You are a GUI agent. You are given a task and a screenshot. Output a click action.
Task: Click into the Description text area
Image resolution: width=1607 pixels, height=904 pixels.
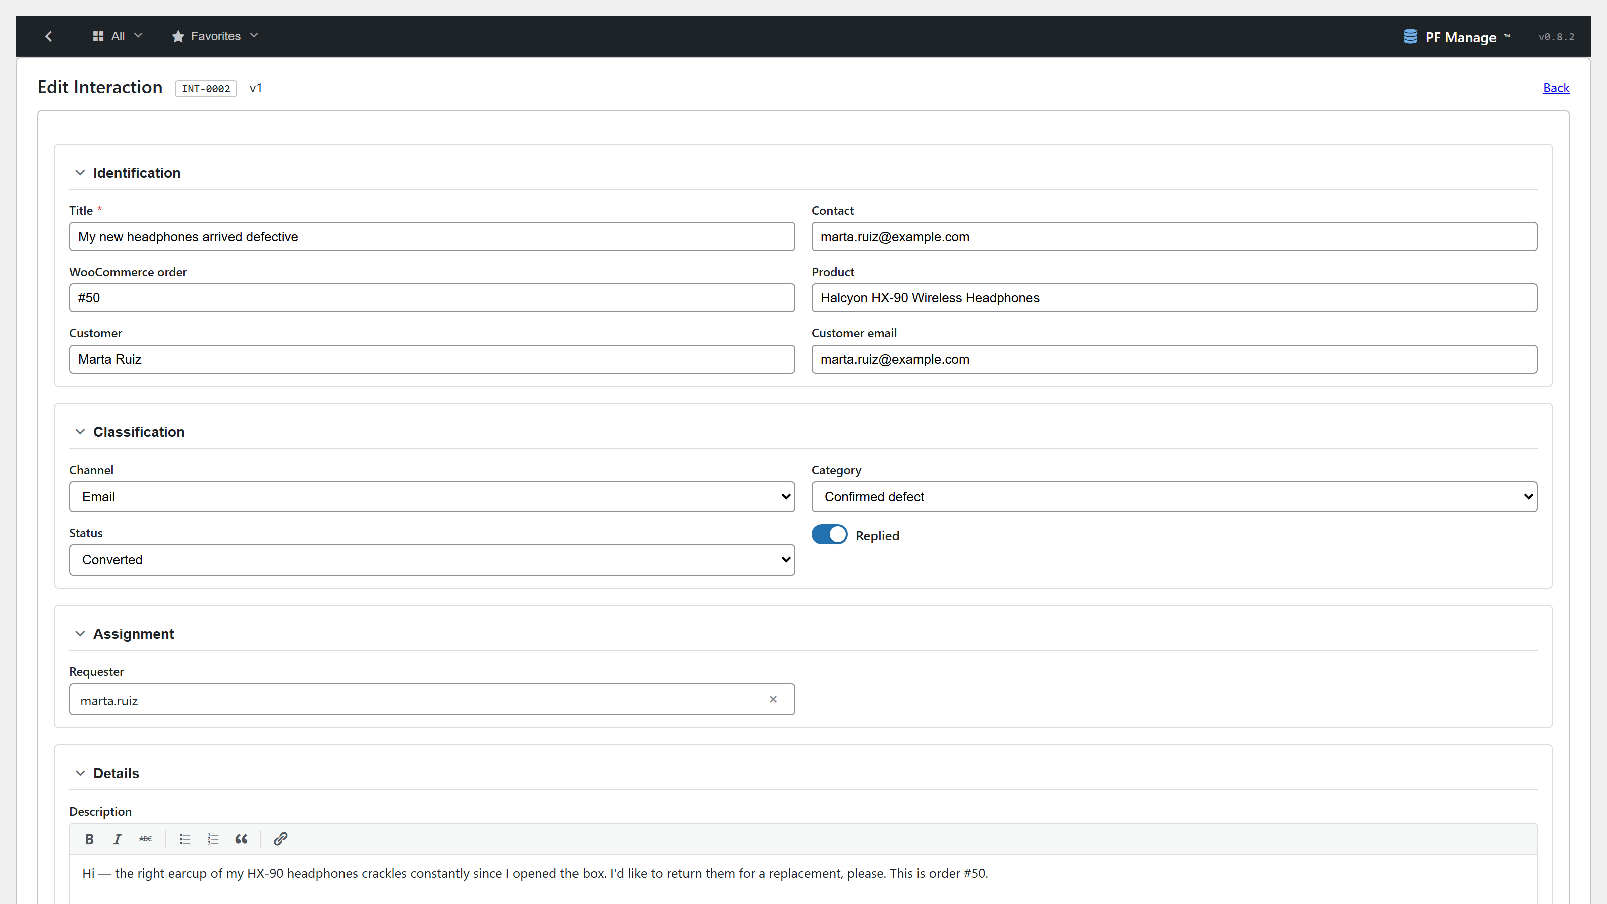click(x=803, y=880)
